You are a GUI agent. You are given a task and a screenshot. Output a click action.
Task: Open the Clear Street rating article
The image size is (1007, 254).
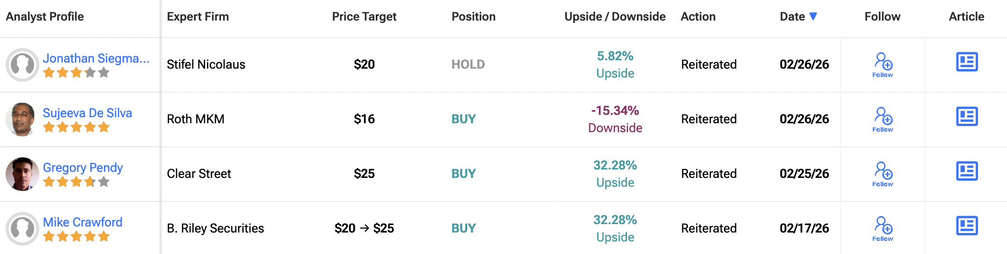tap(967, 171)
